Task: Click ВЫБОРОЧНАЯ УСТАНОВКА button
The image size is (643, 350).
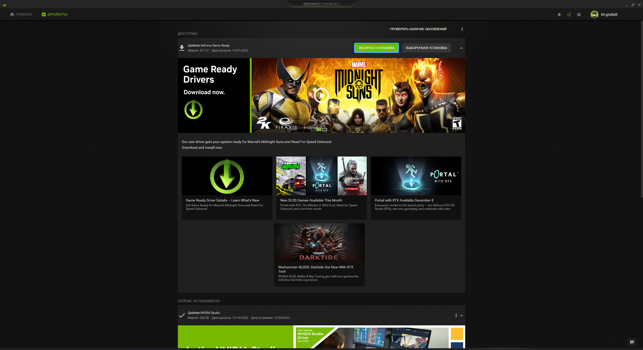Action: click(426, 48)
